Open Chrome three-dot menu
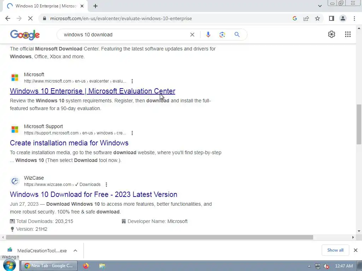 354,18
